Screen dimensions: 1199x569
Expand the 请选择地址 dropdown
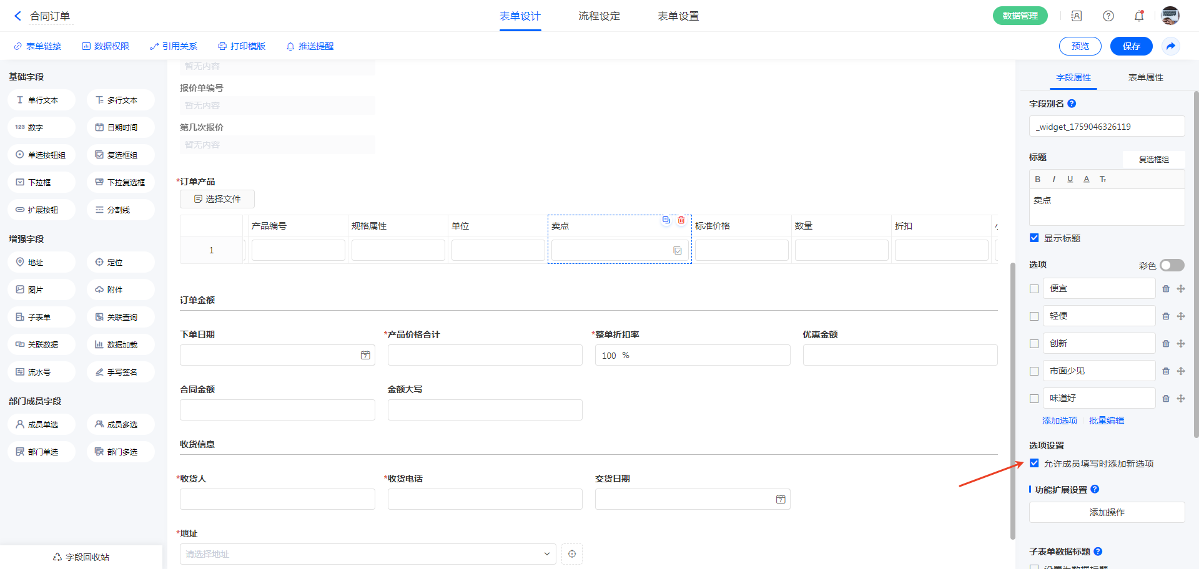pyautogui.click(x=546, y=554)
